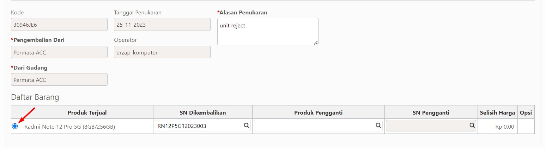Screen dimensions: 546x149
Task: Select the radio button for Radmi Note row
Action: 15,126
